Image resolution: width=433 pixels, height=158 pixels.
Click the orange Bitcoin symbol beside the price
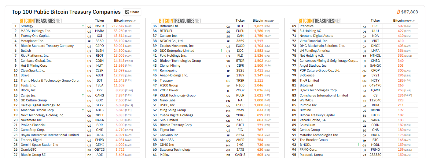[x=398, y=12]
